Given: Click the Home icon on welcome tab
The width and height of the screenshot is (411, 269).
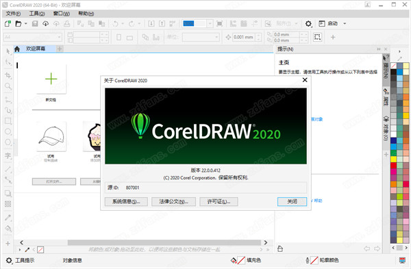Looking at the screenshot, I should click(17, 49).
